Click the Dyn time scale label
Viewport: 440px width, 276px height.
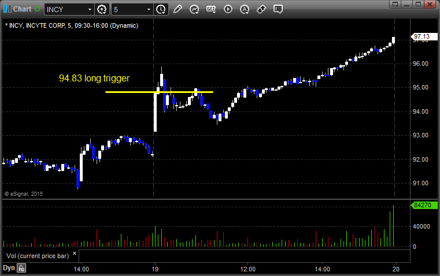point(9,268)
